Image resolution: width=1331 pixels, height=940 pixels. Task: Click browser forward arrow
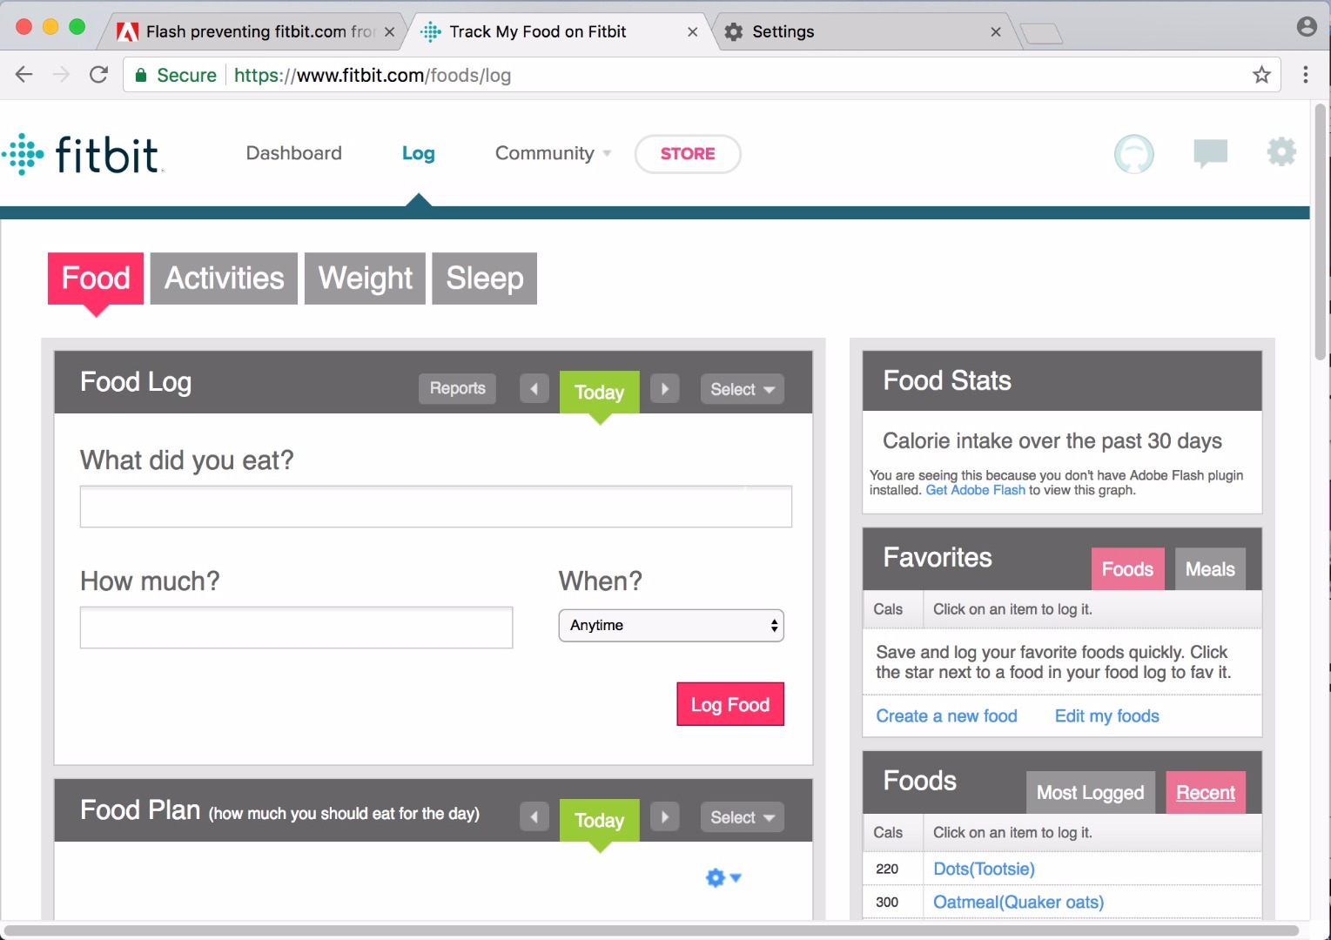tap(61, 75)
